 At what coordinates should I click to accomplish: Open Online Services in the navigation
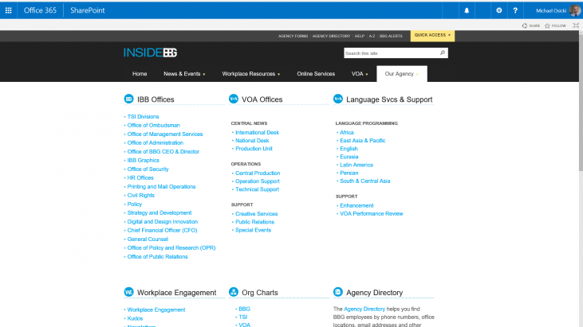(x=316, y=74)
